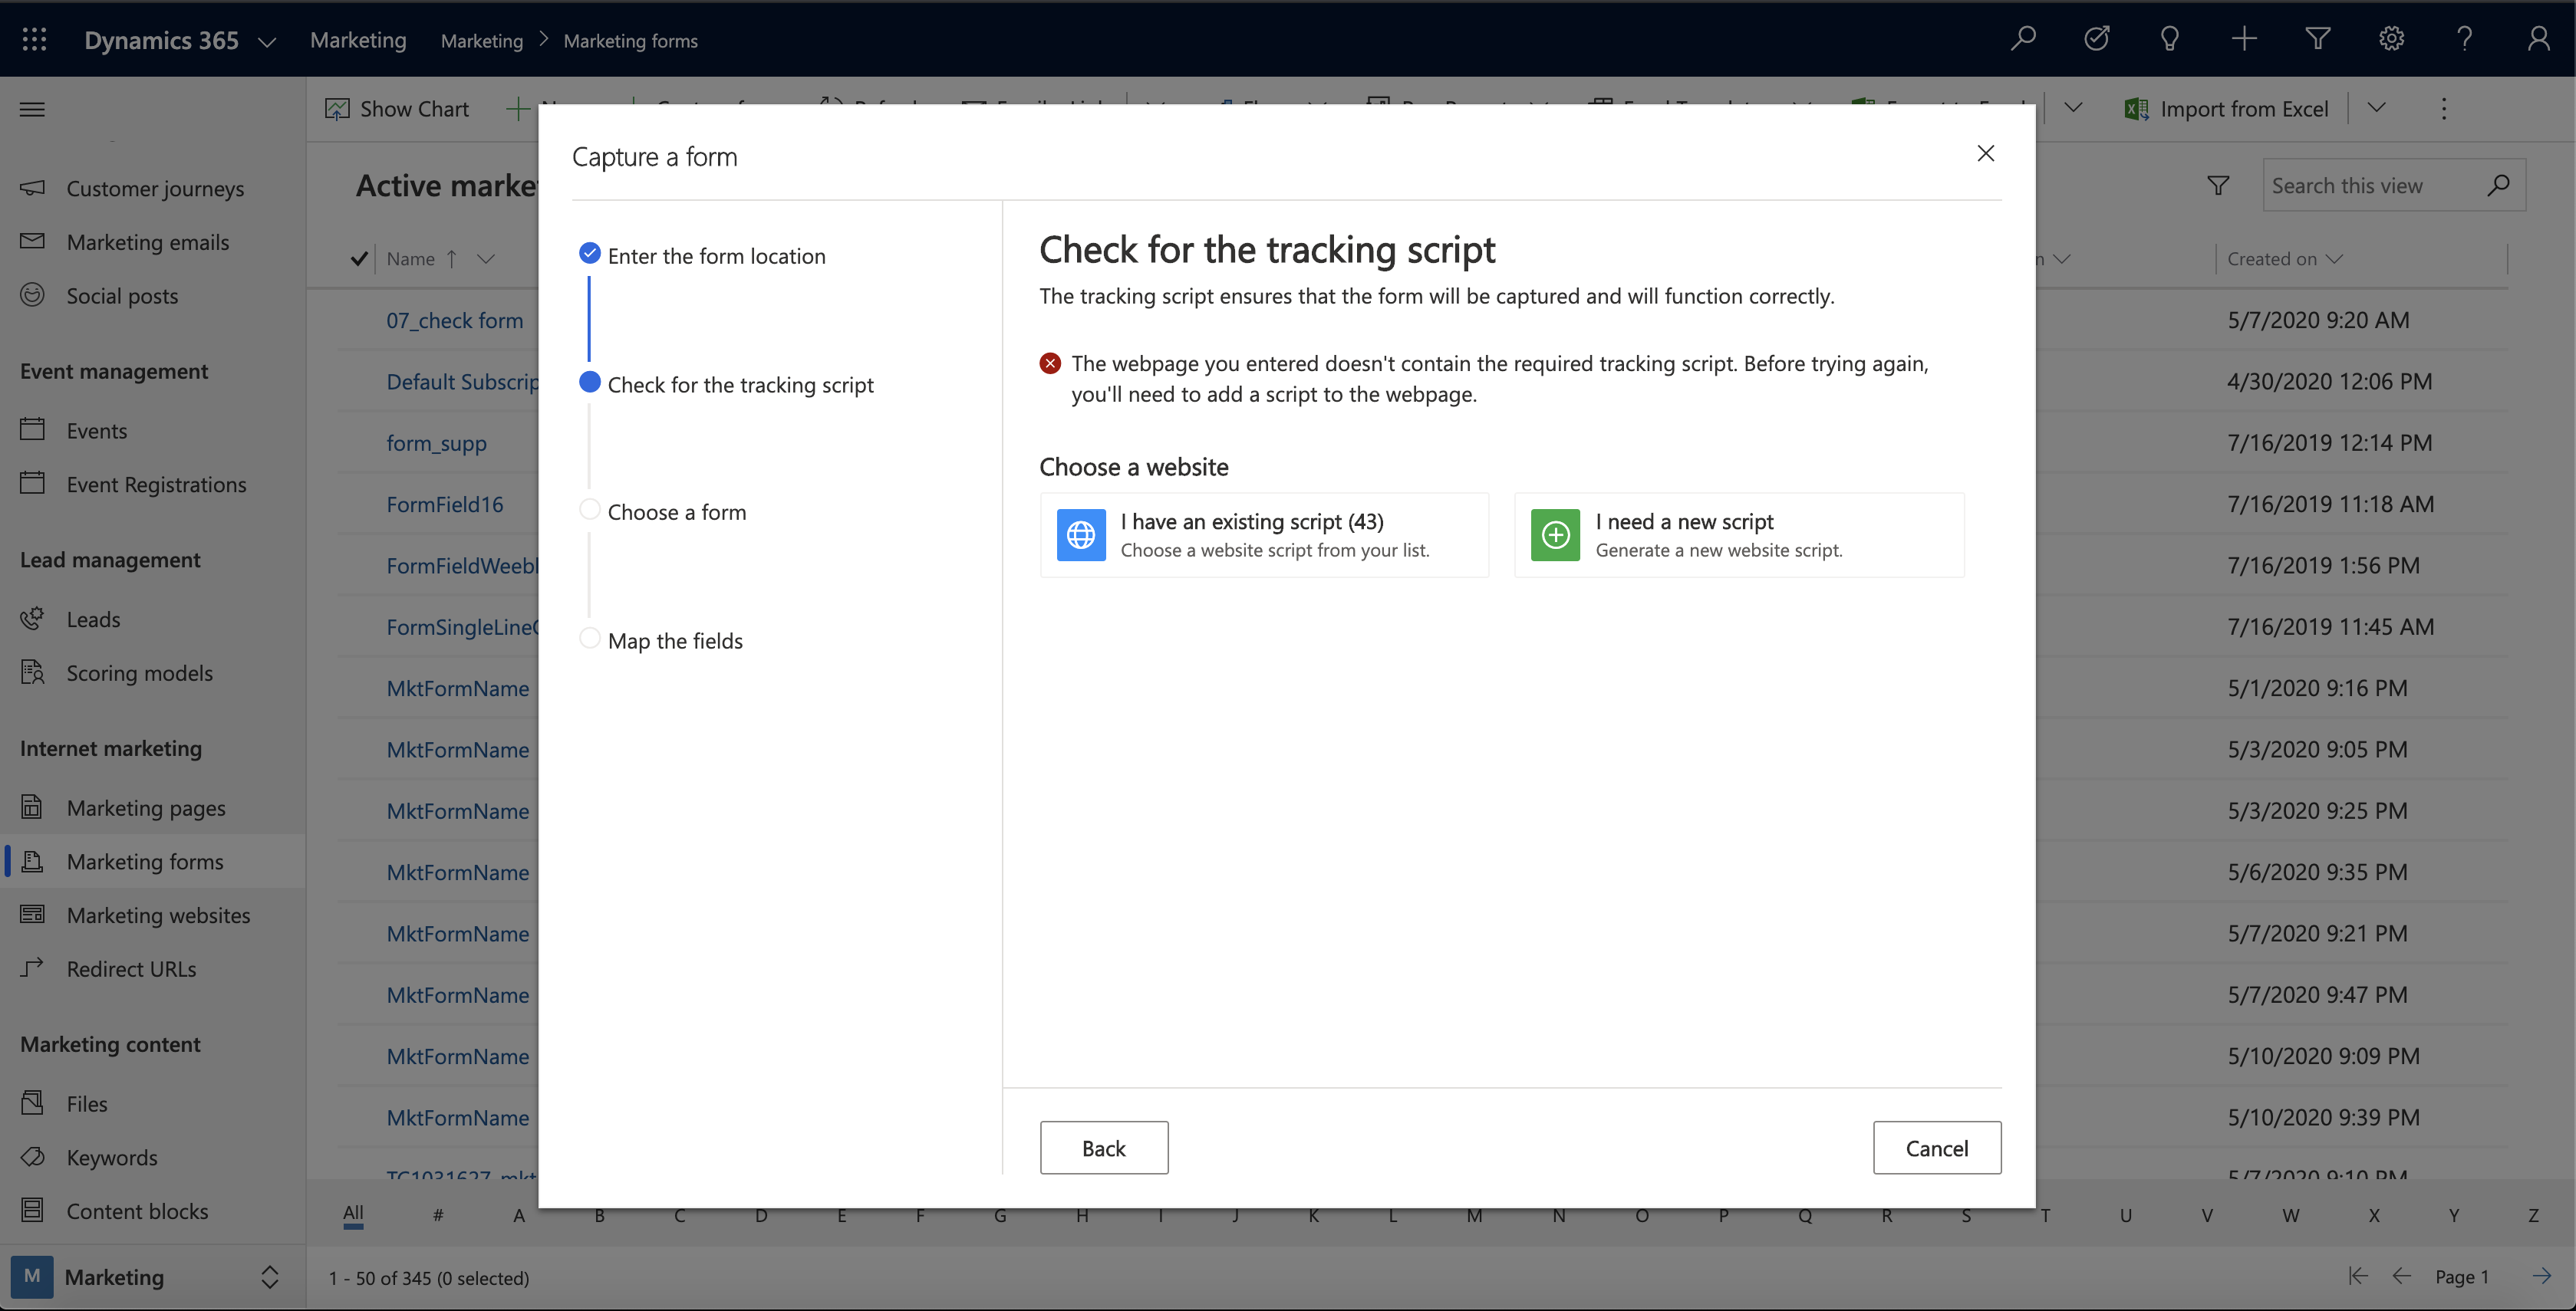Click the filter icon in top toolbar
Screen dimensions: 2576x1311
point(2317,37)
